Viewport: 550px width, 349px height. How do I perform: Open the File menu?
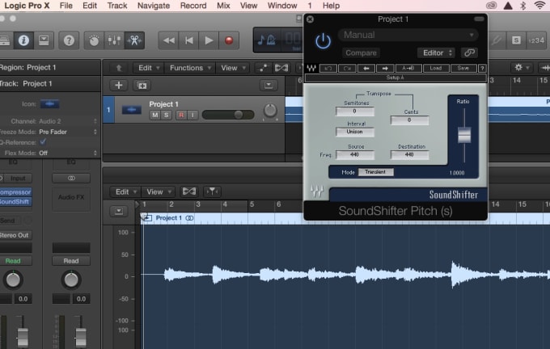[66, 6]
